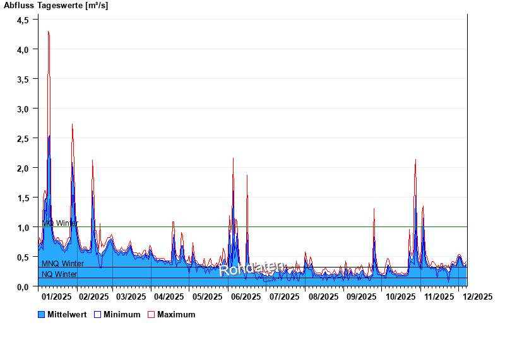Select the 03/2025 x-axis label
Screen dimensions: 505x347
[x=131, y=296]
